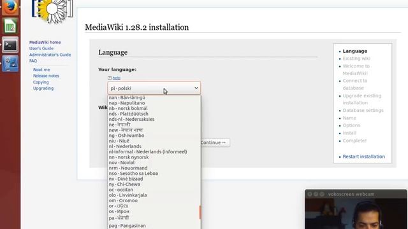This screenshot has width=408, height=229.
Task: Choose ng - Oshiwambo
Action: pos(154,135)
